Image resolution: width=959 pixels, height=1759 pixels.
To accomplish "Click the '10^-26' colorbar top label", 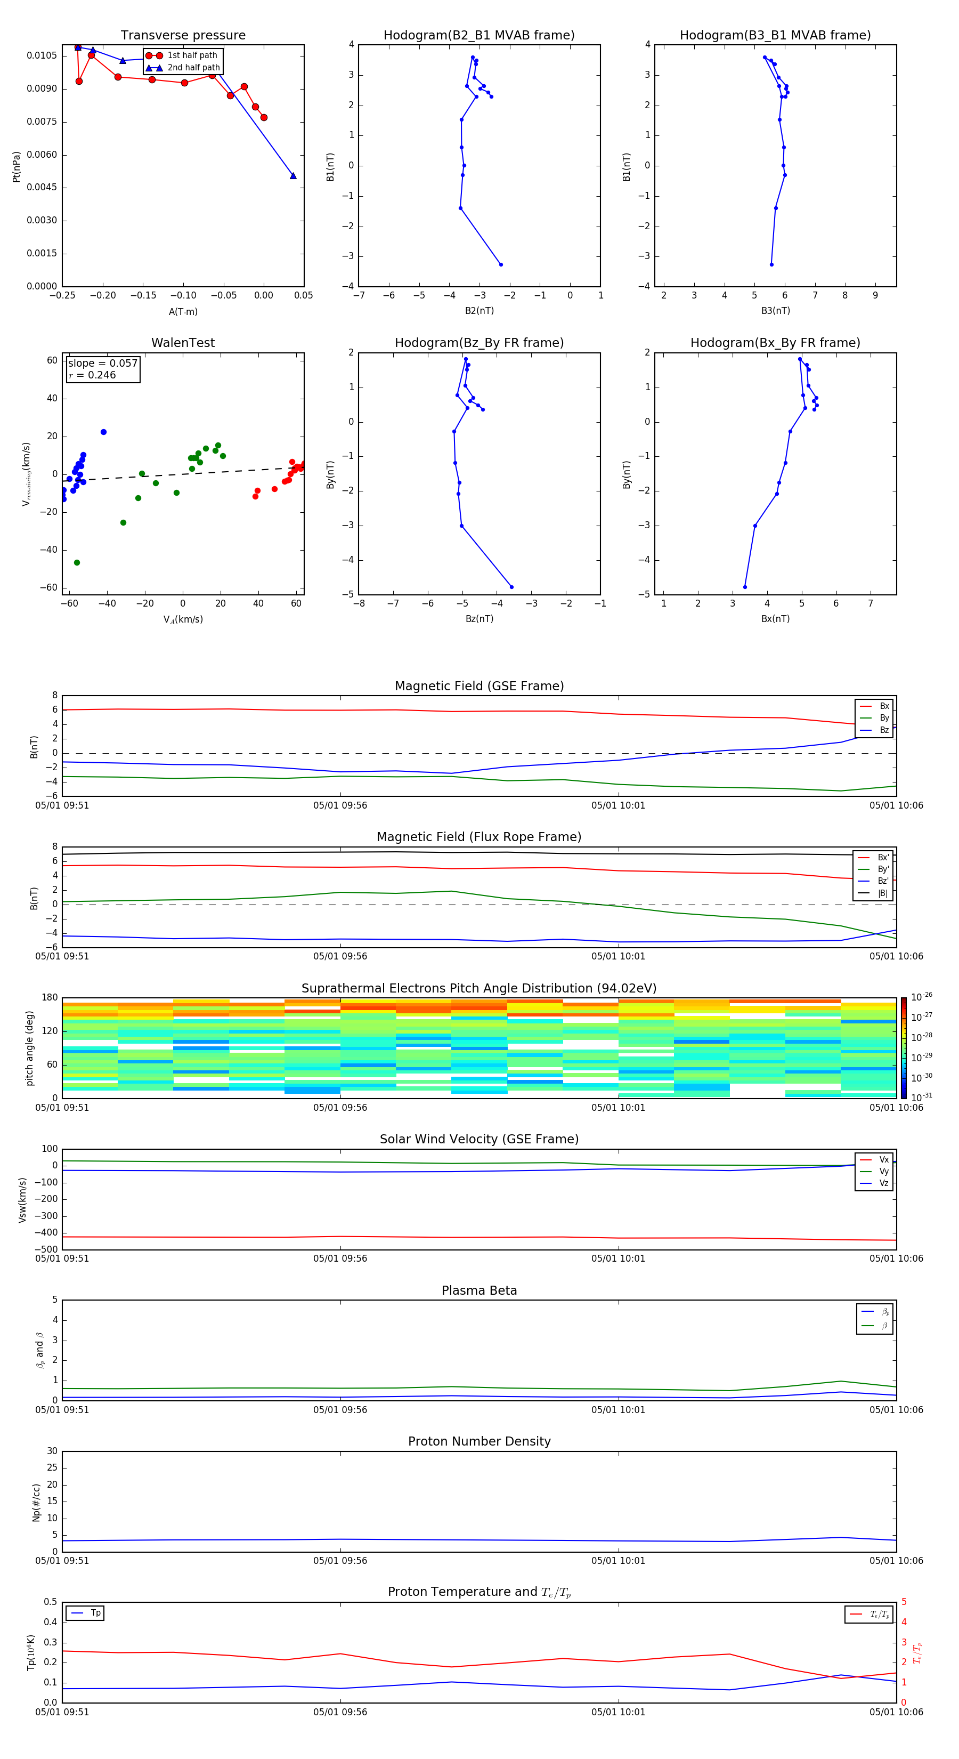I will pos(922,997).
